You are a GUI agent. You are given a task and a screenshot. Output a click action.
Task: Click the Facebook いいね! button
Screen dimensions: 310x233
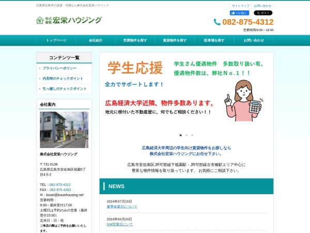click(239, 13)
